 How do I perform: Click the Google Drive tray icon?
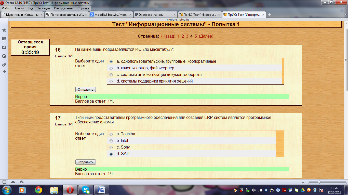click(302, 190)
